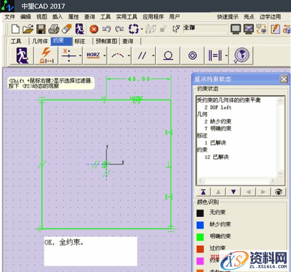Click the shaded monitor display icon
291x272 pixels.
(x=249, y=29)
